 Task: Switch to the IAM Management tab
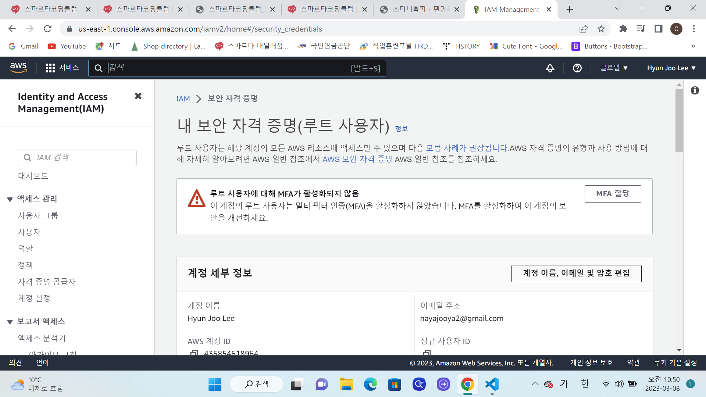click(511, 10)
